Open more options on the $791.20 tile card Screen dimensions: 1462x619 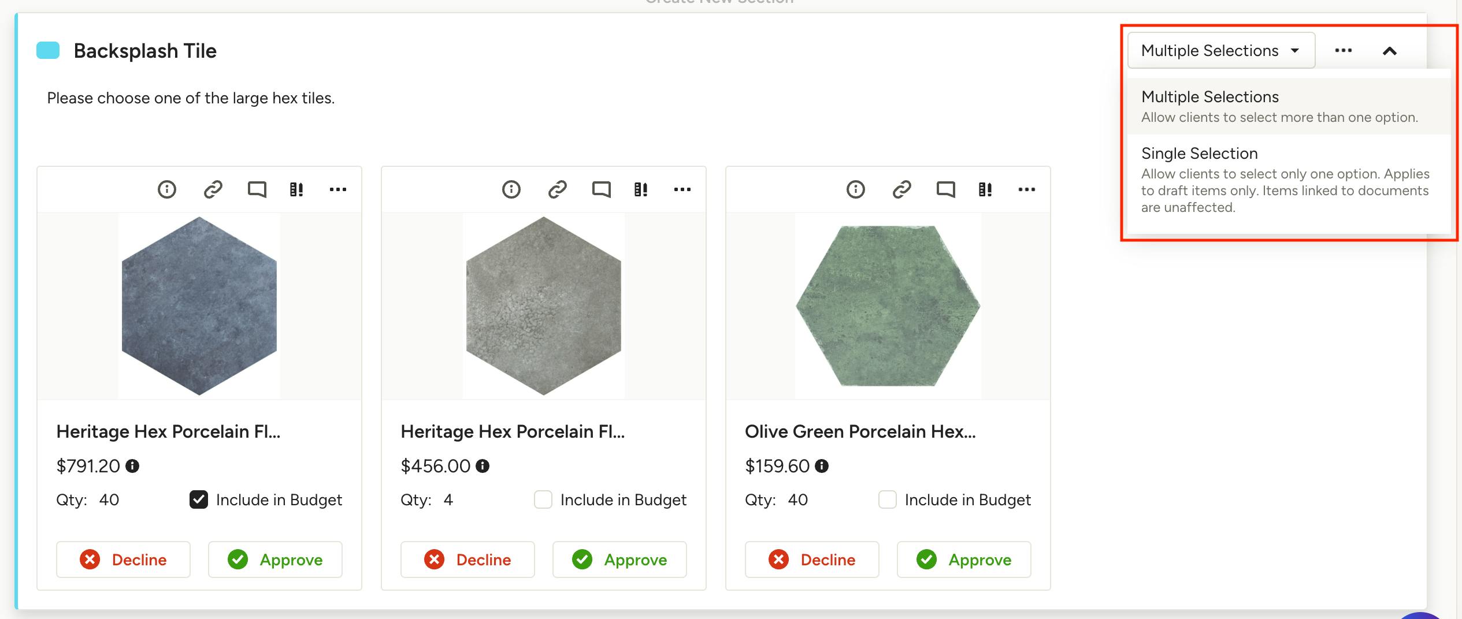pos(338,189)
